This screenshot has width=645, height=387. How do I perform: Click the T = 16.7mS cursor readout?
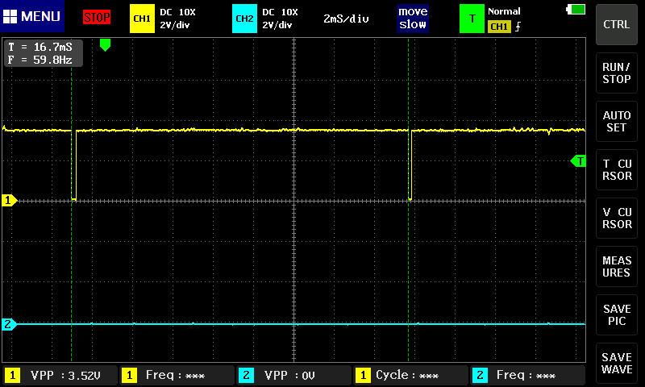click(x=40, y=47)
